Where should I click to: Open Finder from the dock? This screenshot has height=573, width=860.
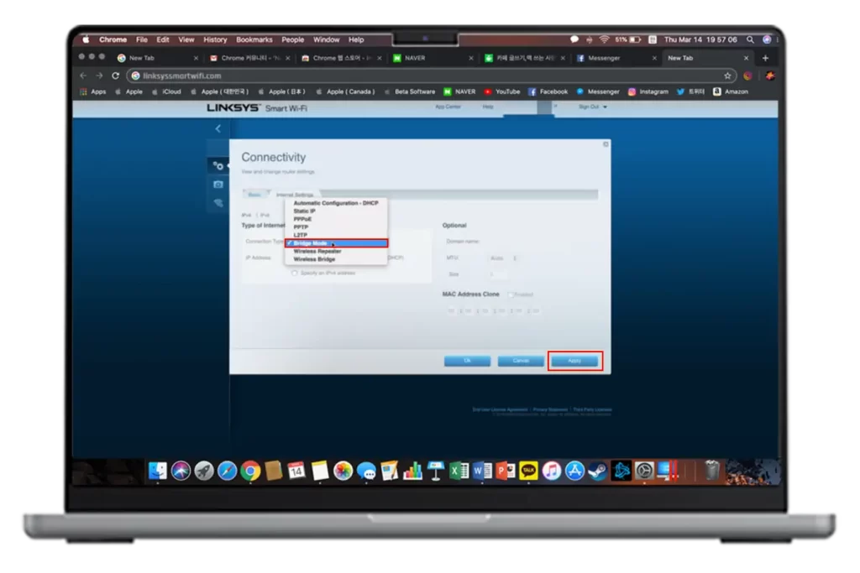157,471
